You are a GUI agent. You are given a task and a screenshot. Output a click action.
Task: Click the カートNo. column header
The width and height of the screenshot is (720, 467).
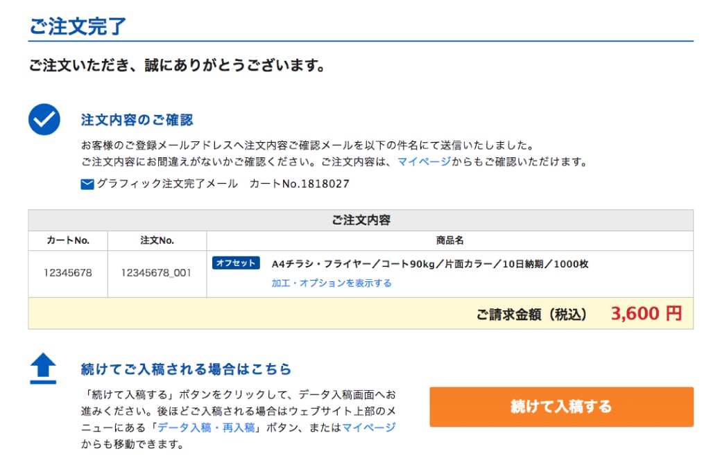pyautogui.click(x=68, y=240)
